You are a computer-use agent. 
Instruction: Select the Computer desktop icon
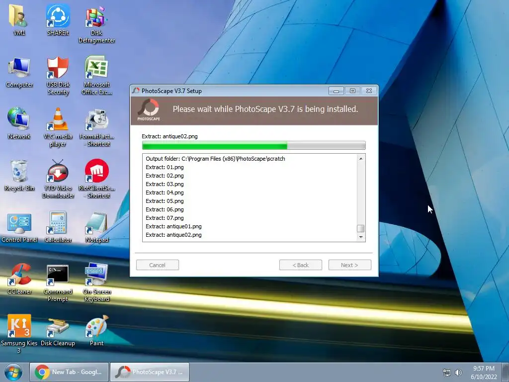click(x=19, y=72)
